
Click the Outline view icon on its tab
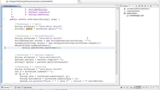coord(121,6)
